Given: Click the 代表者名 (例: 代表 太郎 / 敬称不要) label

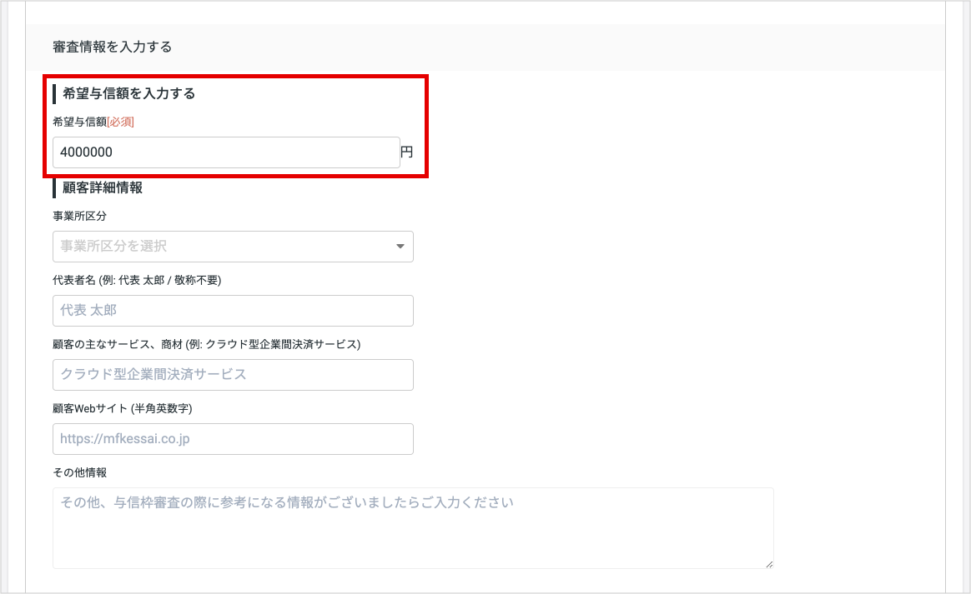Looking at the screenshot, I should pyautogui.click(x=137, y=280).
